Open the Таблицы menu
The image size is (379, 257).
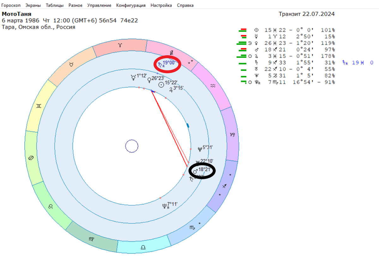[x=55, y=5]
